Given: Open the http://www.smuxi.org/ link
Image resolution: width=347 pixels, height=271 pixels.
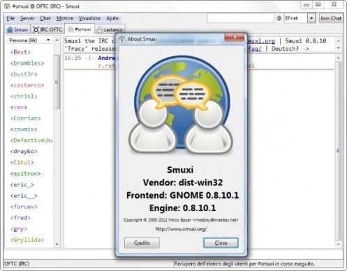Looking at the screenshot, I should tap(181, 229).
